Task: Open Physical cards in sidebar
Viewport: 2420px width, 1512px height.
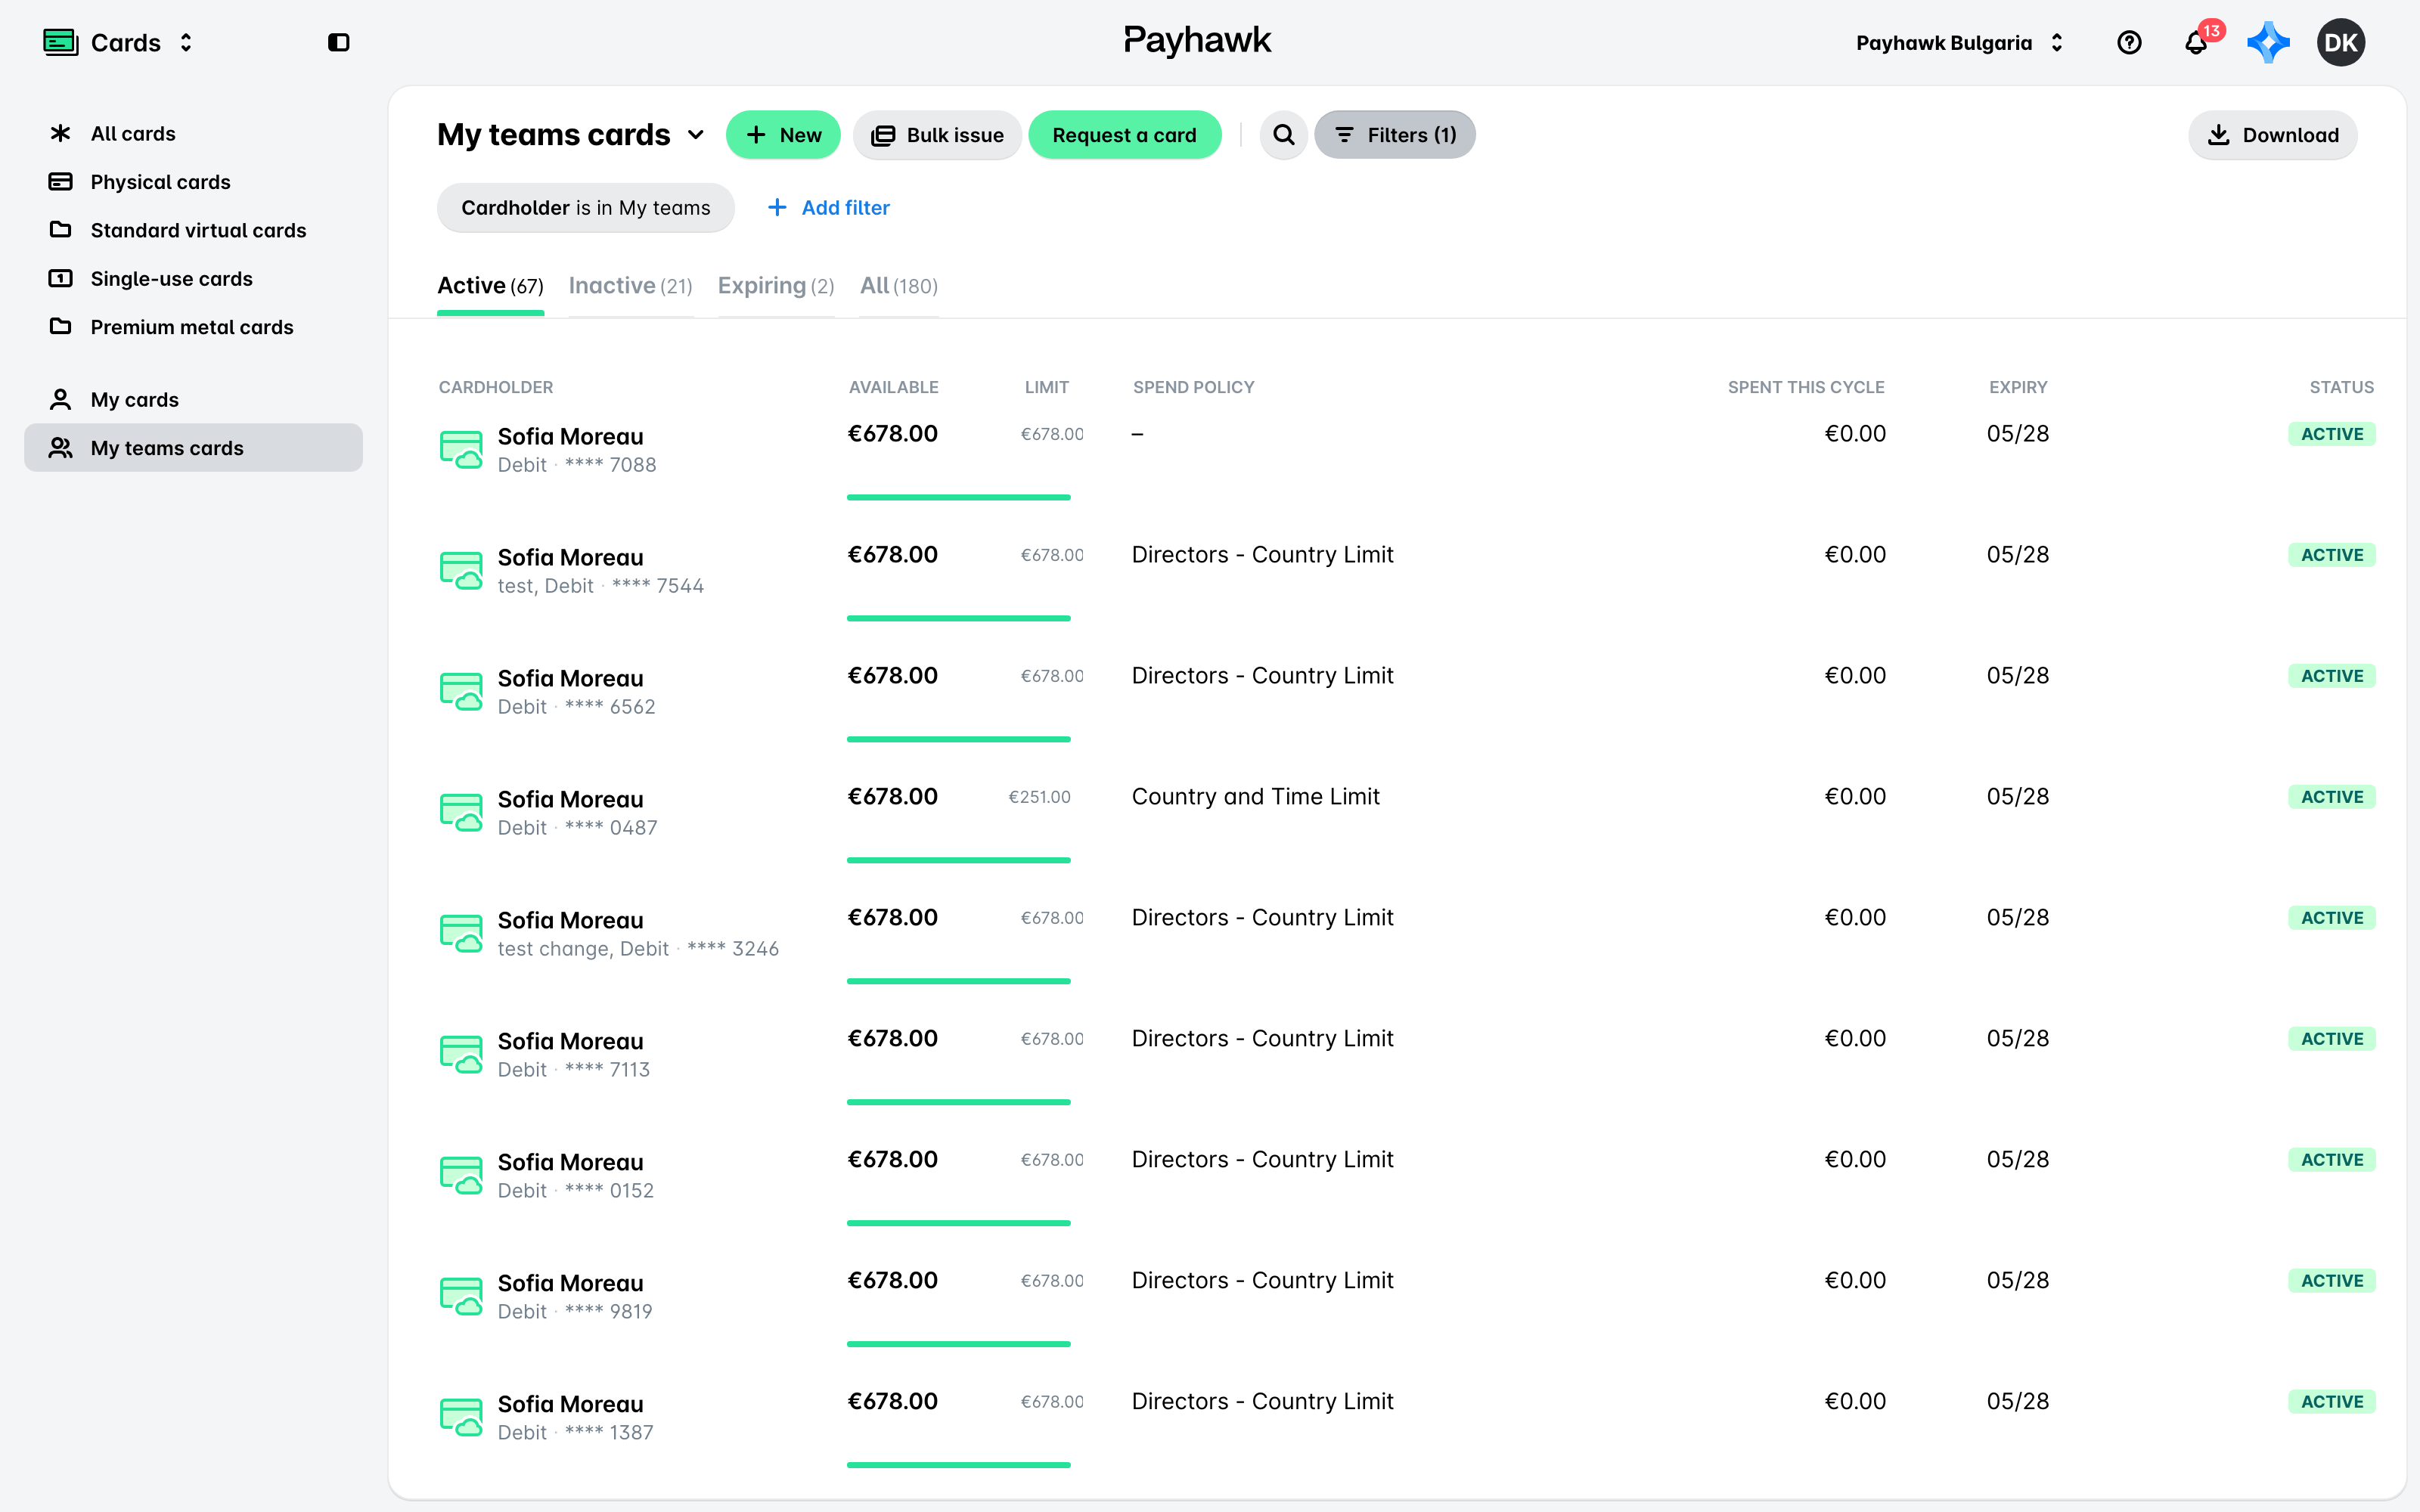Action: point(193,182)
